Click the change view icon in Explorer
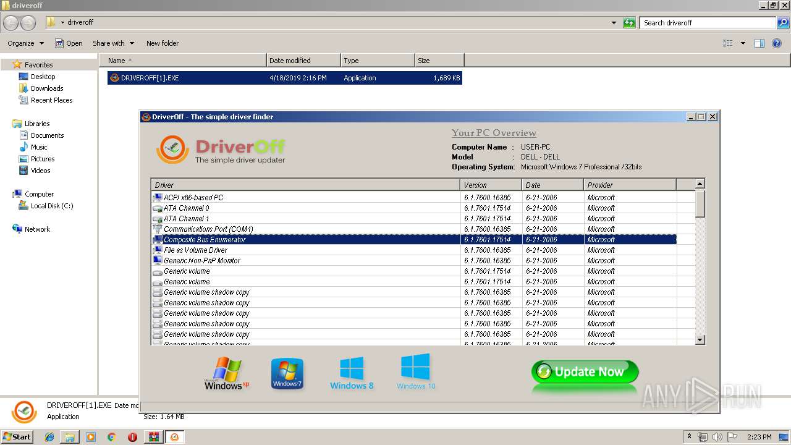 tap(728, 43)
